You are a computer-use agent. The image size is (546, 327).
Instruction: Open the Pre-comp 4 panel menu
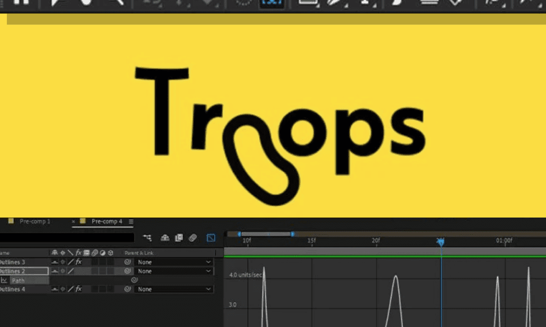pyautogui.click(x=131, y=222)
